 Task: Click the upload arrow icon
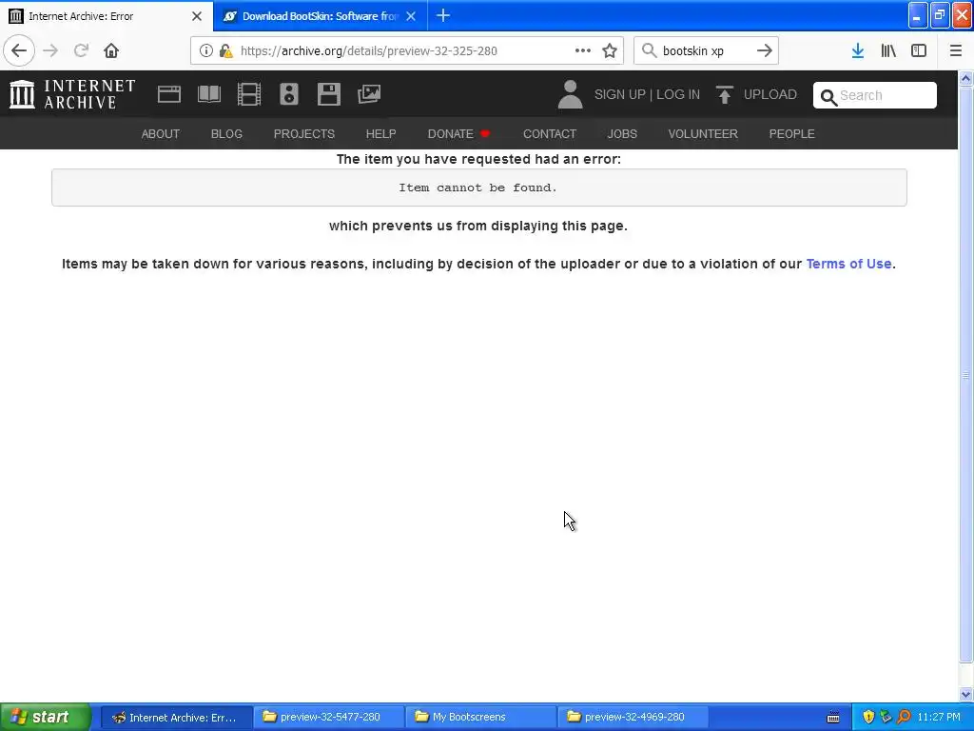724,94
